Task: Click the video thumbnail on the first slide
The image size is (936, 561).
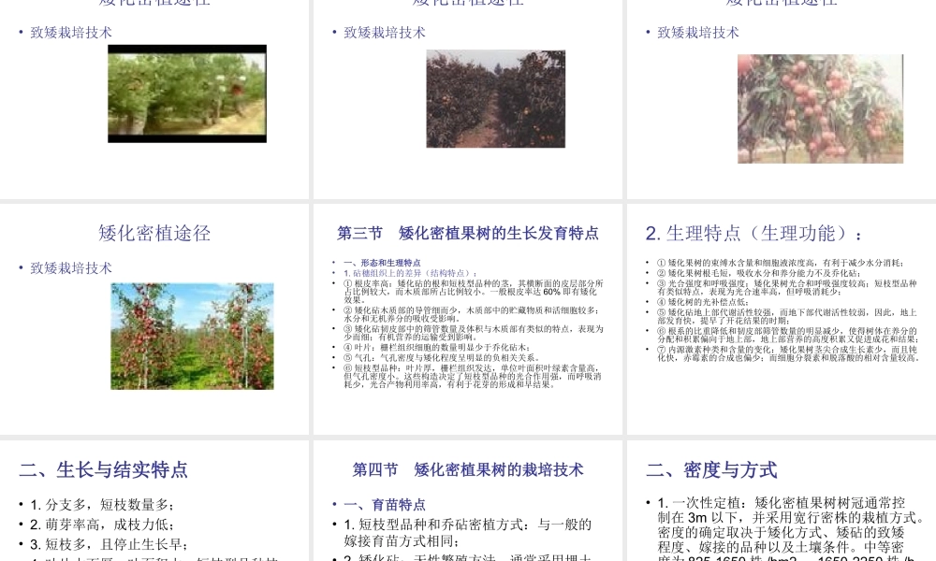Action: pyautogui.click(x=186, y=93)
